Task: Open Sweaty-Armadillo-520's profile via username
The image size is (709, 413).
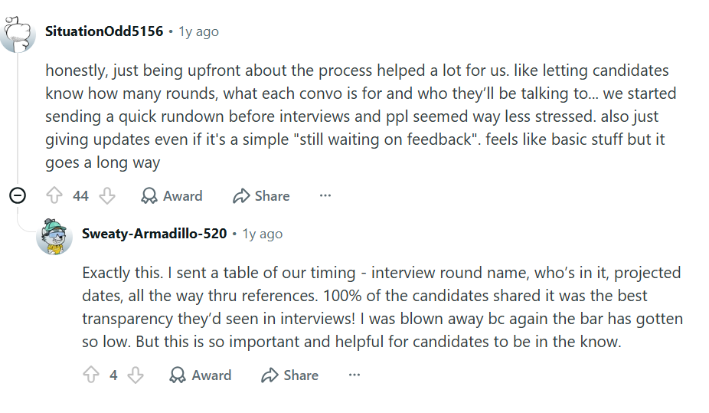Action: coord(154,234)
